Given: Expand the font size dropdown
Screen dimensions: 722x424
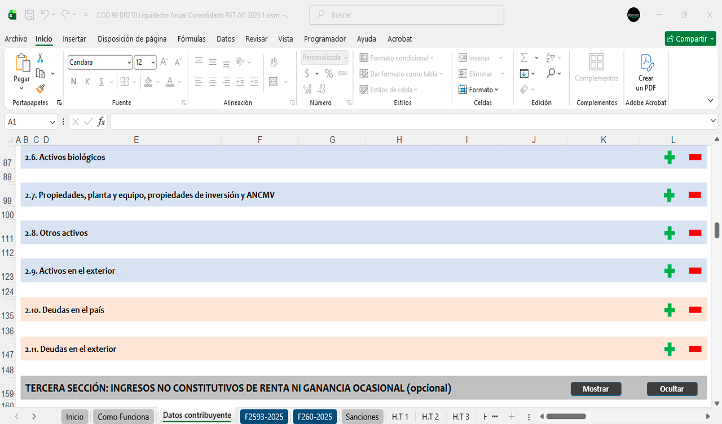Looking at the screenshot, I should (x=153, y=63).
